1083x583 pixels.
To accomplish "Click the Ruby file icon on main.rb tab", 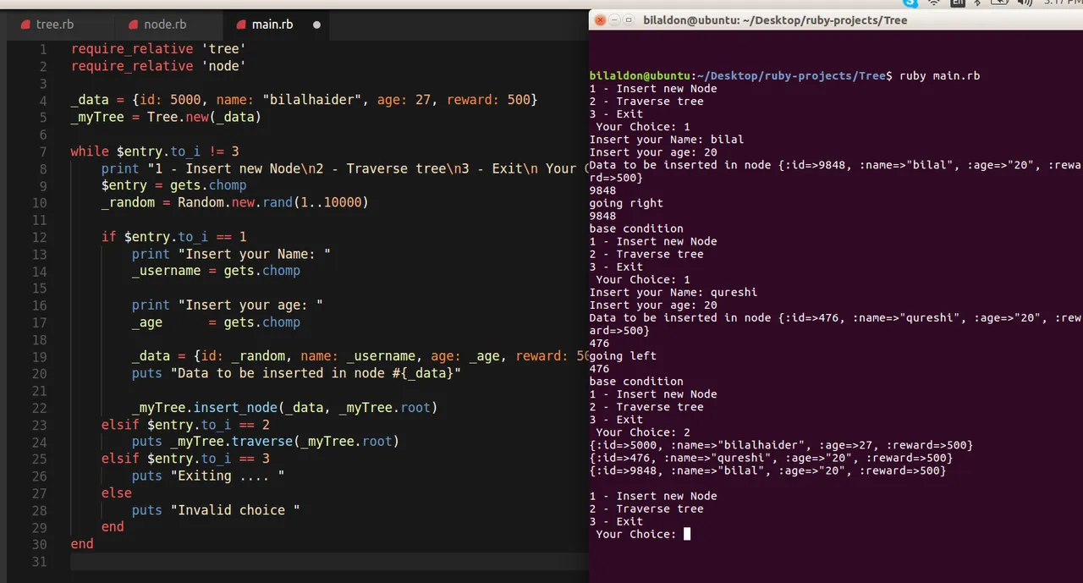I will (x=241, y=25).
